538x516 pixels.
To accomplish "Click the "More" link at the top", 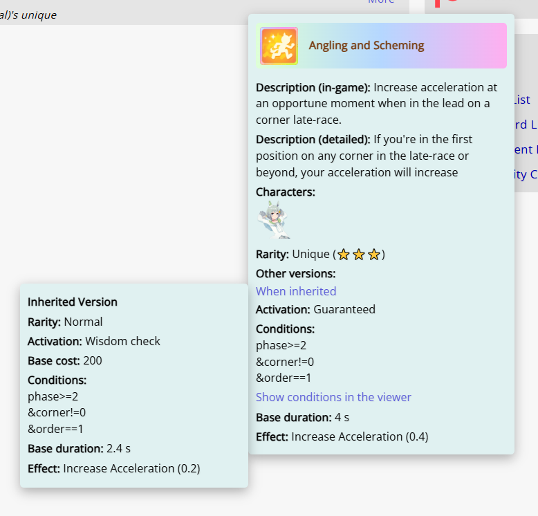I will 381,2.
